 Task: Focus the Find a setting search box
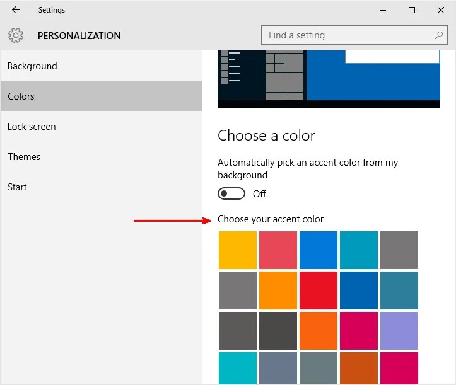pyautogui.click(x=354, y=35)
